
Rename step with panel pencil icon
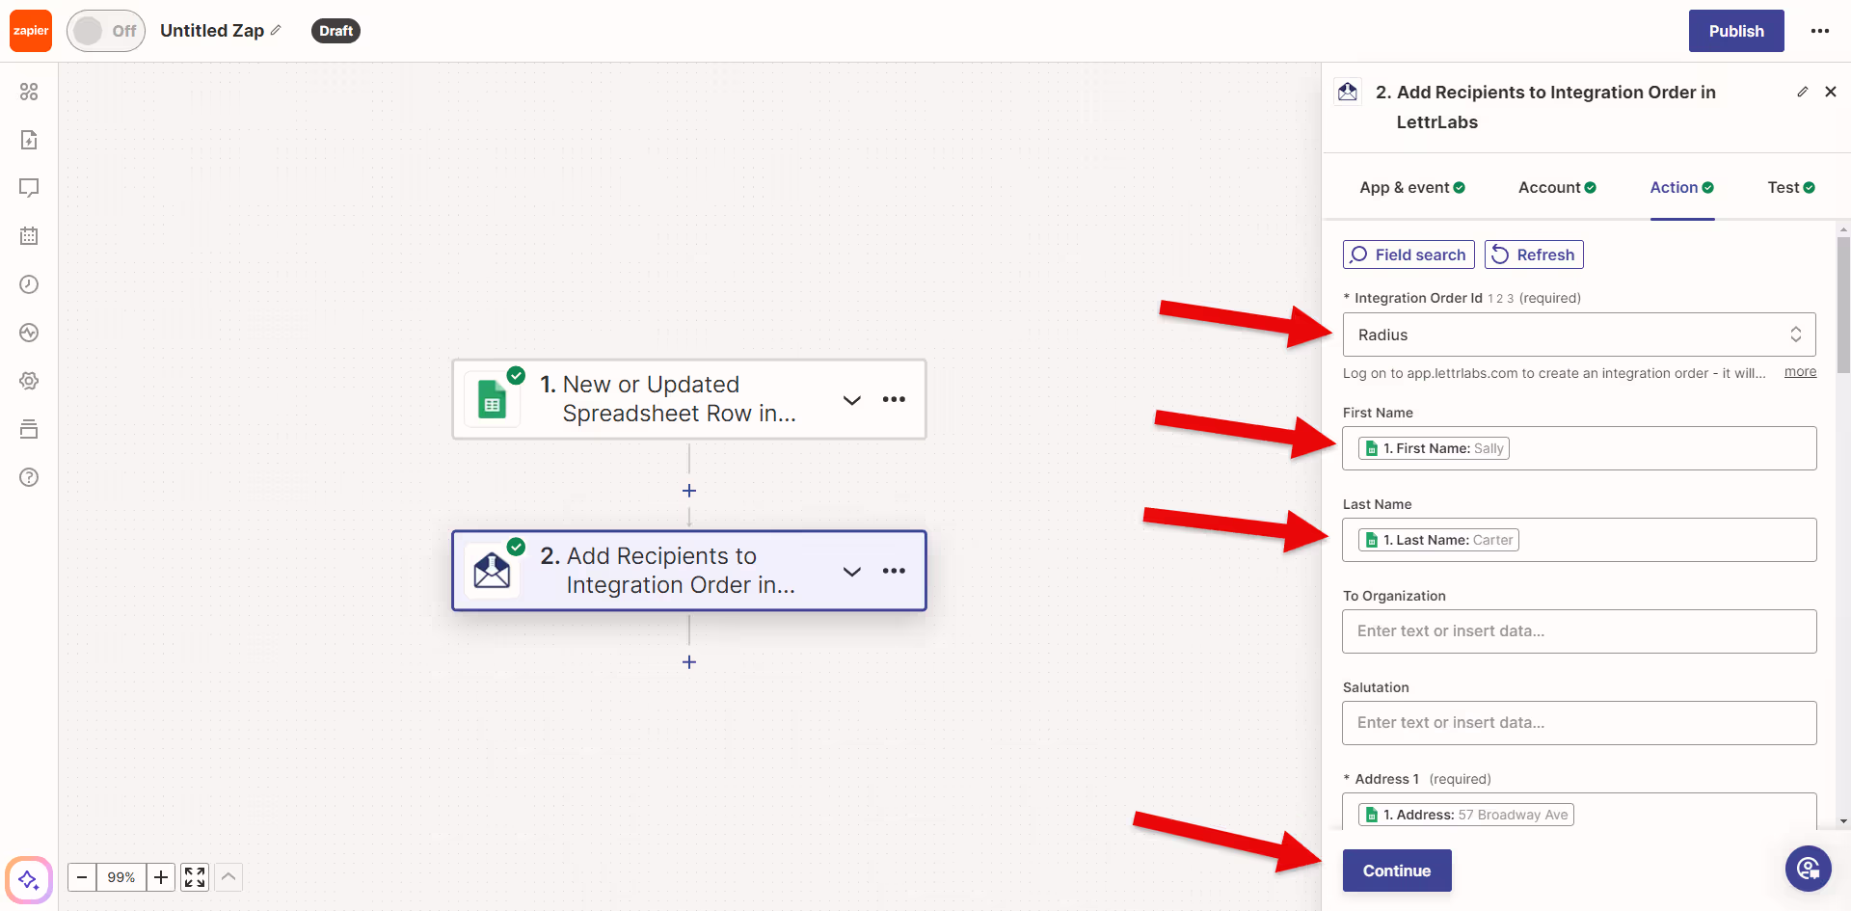1803,92
